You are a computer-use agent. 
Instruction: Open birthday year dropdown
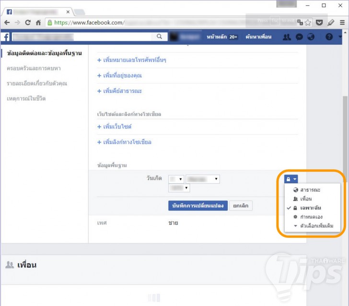pyautogui.click(x=179, y=188)
